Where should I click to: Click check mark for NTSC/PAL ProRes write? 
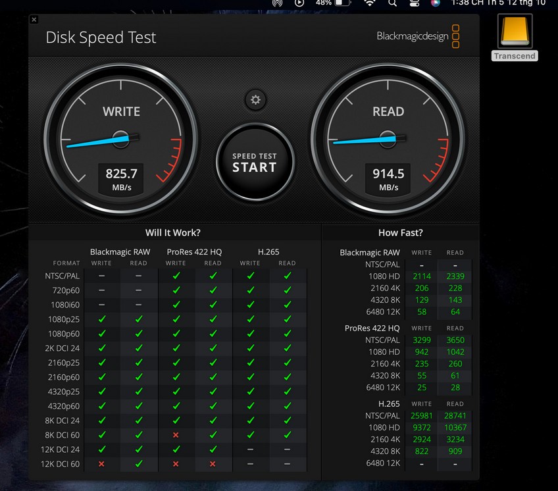[x=176, y=276]
